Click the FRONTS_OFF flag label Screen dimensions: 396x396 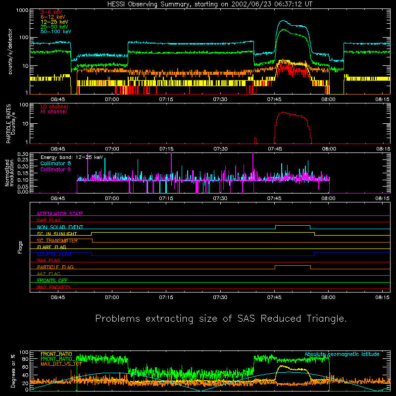click(x=52, y=280)
